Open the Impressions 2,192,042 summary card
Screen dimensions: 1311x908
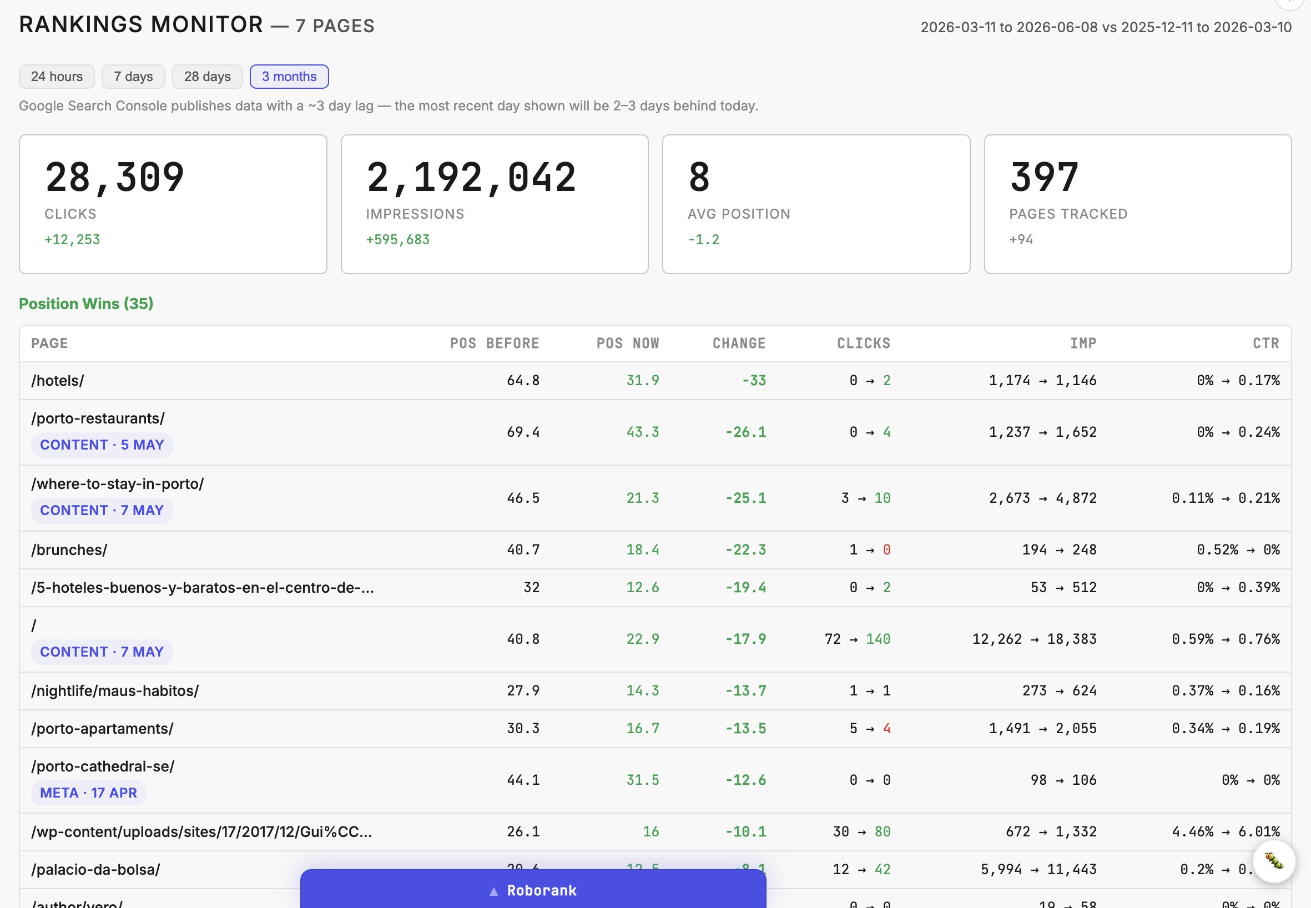(x=495, y=204)
